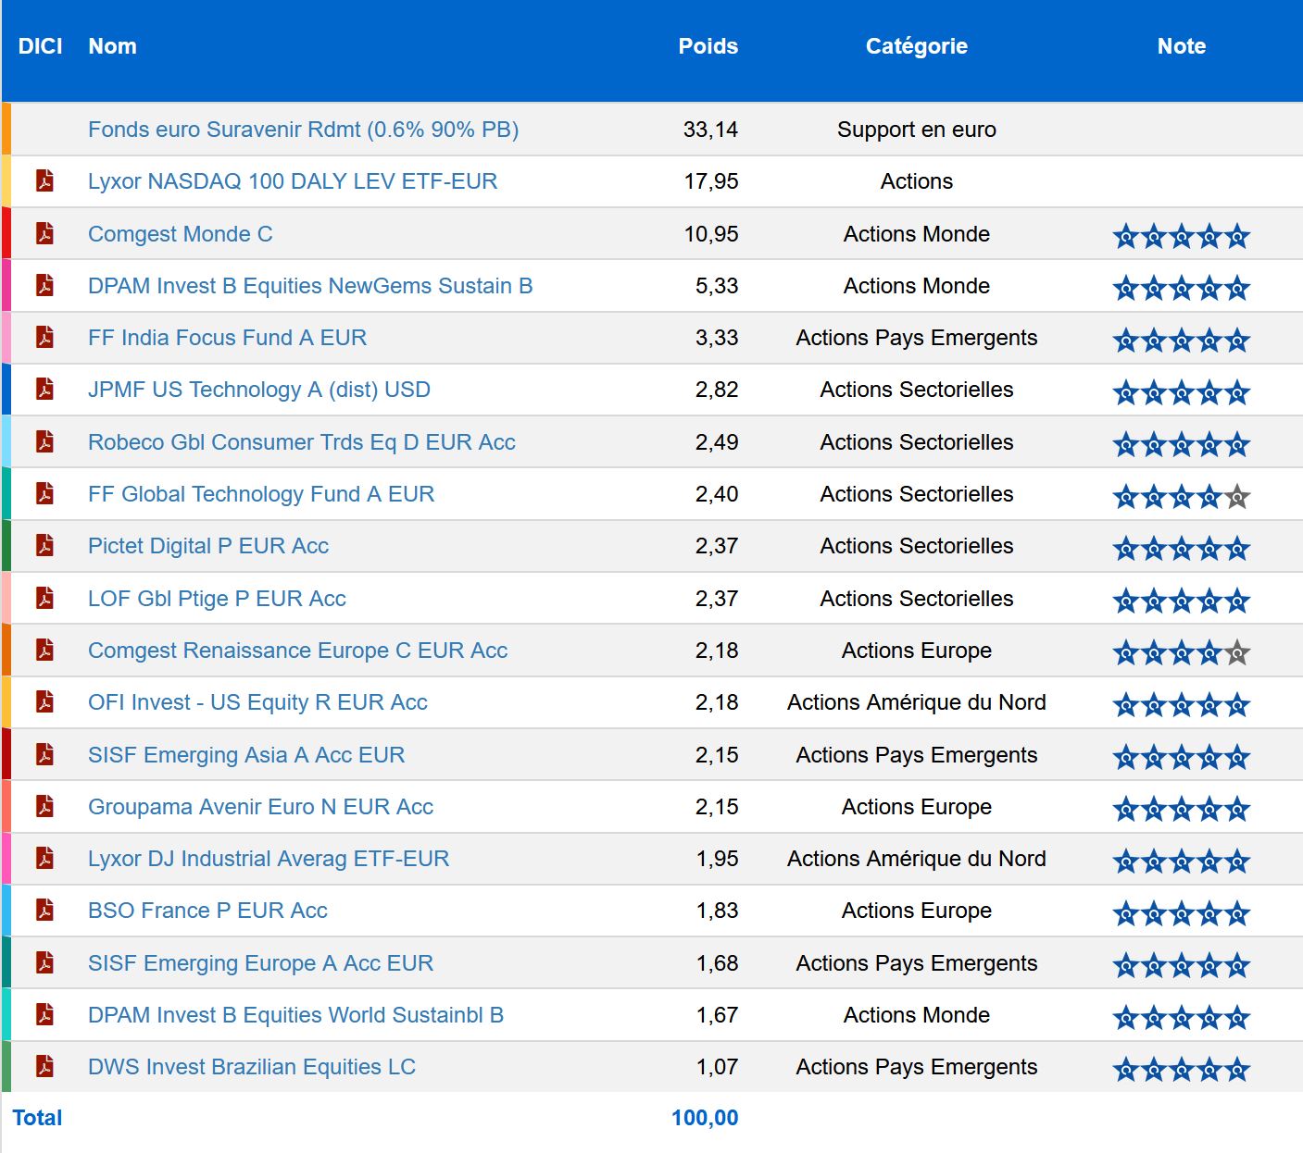1303x1153 pixels.
Task: Open the Comgest Monde C fund link
Action: tap(181, 234)
